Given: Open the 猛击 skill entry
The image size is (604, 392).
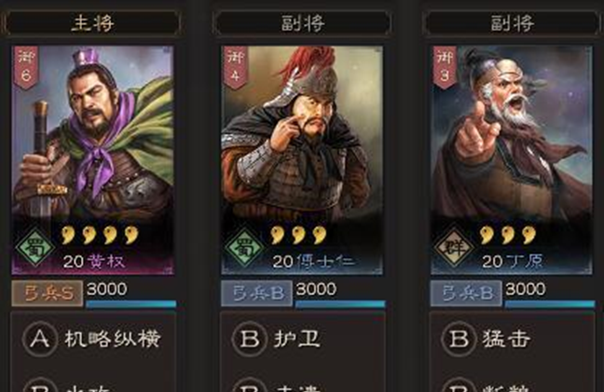Looking at the screenshot, I should (506, 339).
